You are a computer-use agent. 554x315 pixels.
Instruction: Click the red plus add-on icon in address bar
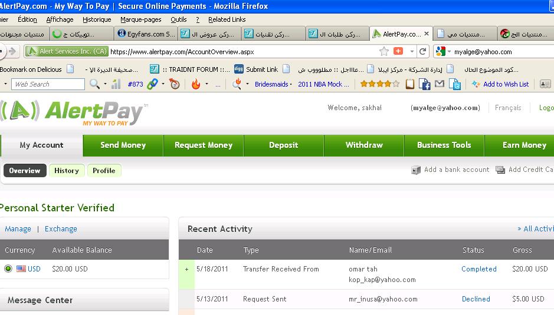coord(398,51)
